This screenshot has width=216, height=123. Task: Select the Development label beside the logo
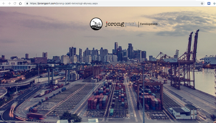click(x=149, y=24)
